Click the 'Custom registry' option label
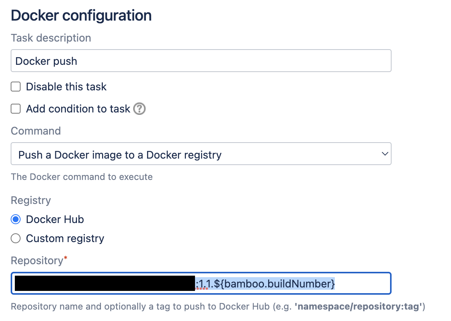The width and height of the screenshot is (451, 321). 65,239
